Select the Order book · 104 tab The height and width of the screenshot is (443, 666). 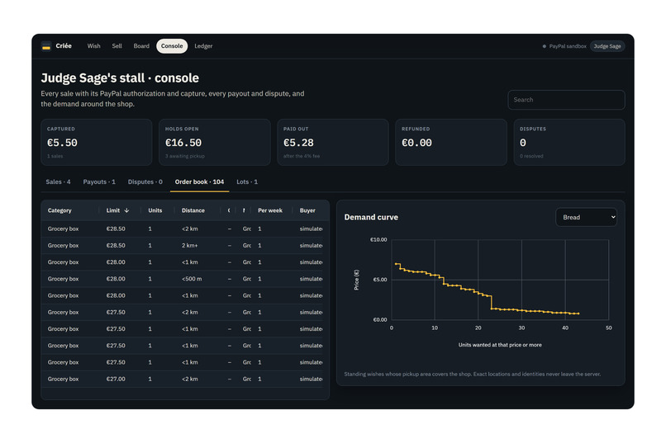(199, 181)
